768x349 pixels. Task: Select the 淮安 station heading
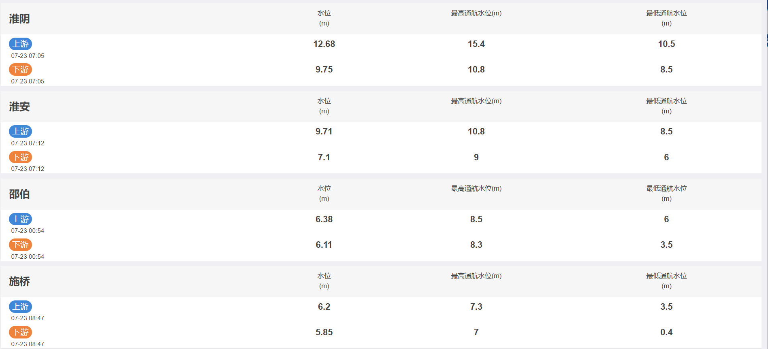pyautogui.click(x=19, y=106)
